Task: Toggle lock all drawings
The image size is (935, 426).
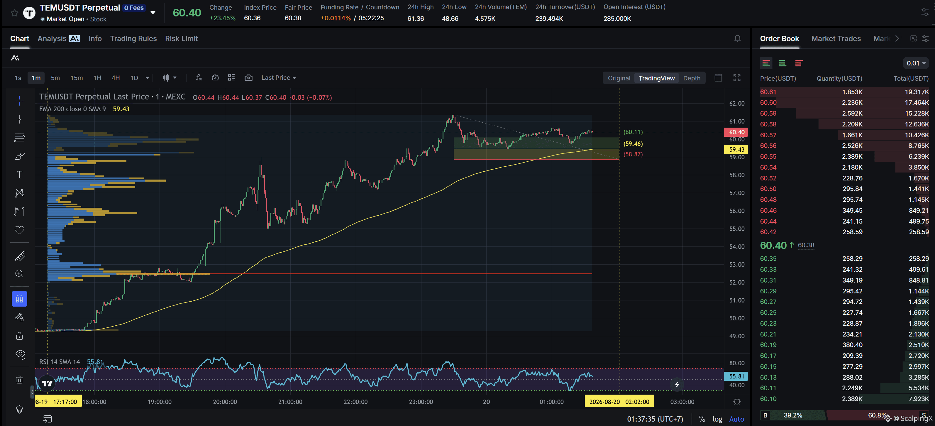Action: point(20,336)
